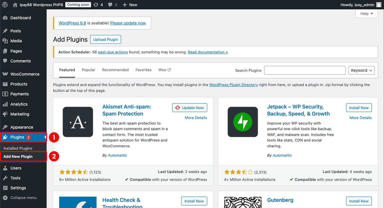The width and height of the screenshot is (384, 208).
Task: Open Akismet Anti-spam plugin title
Action: coord(127,110)
